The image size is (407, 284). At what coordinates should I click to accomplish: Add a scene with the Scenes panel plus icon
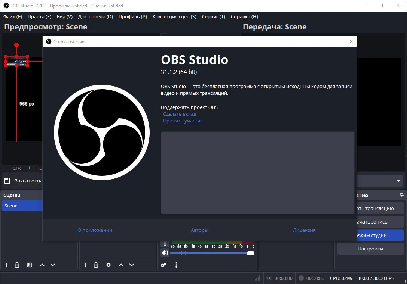[6, 265]
